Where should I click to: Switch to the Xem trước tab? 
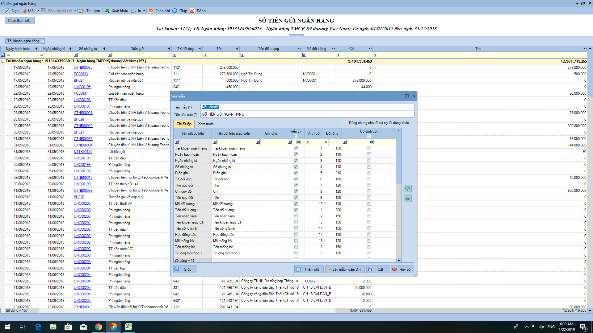[x=206, y=124]
